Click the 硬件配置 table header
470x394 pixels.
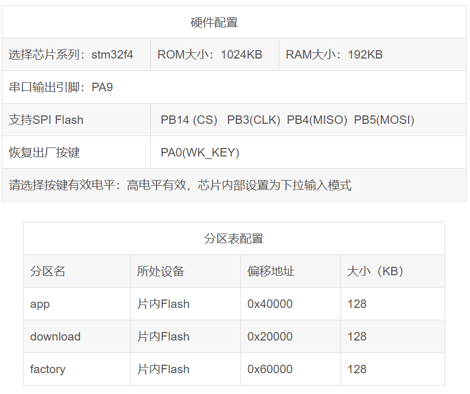tap(214, 23)
